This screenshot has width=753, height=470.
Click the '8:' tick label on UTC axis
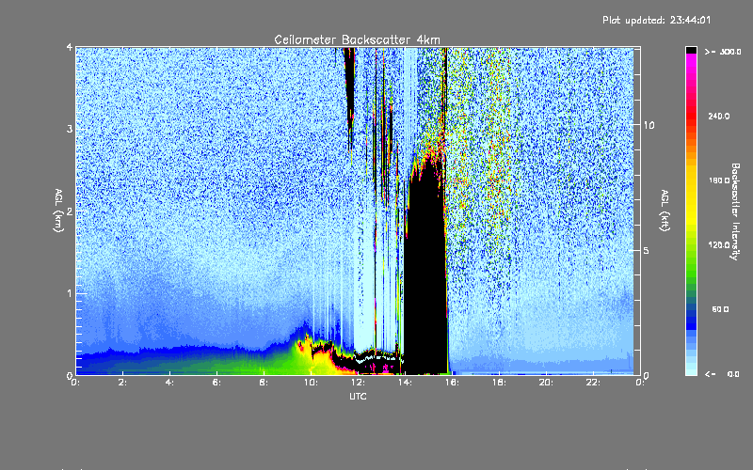[264, 383]
